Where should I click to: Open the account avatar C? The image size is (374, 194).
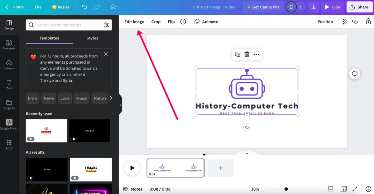291,7
